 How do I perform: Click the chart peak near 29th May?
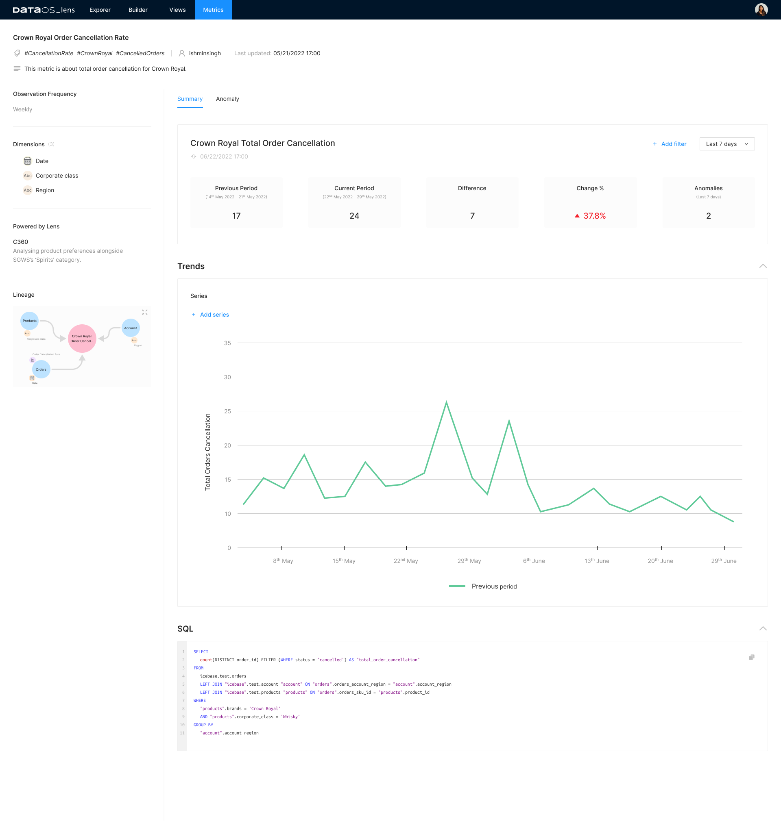click(446, 402)
